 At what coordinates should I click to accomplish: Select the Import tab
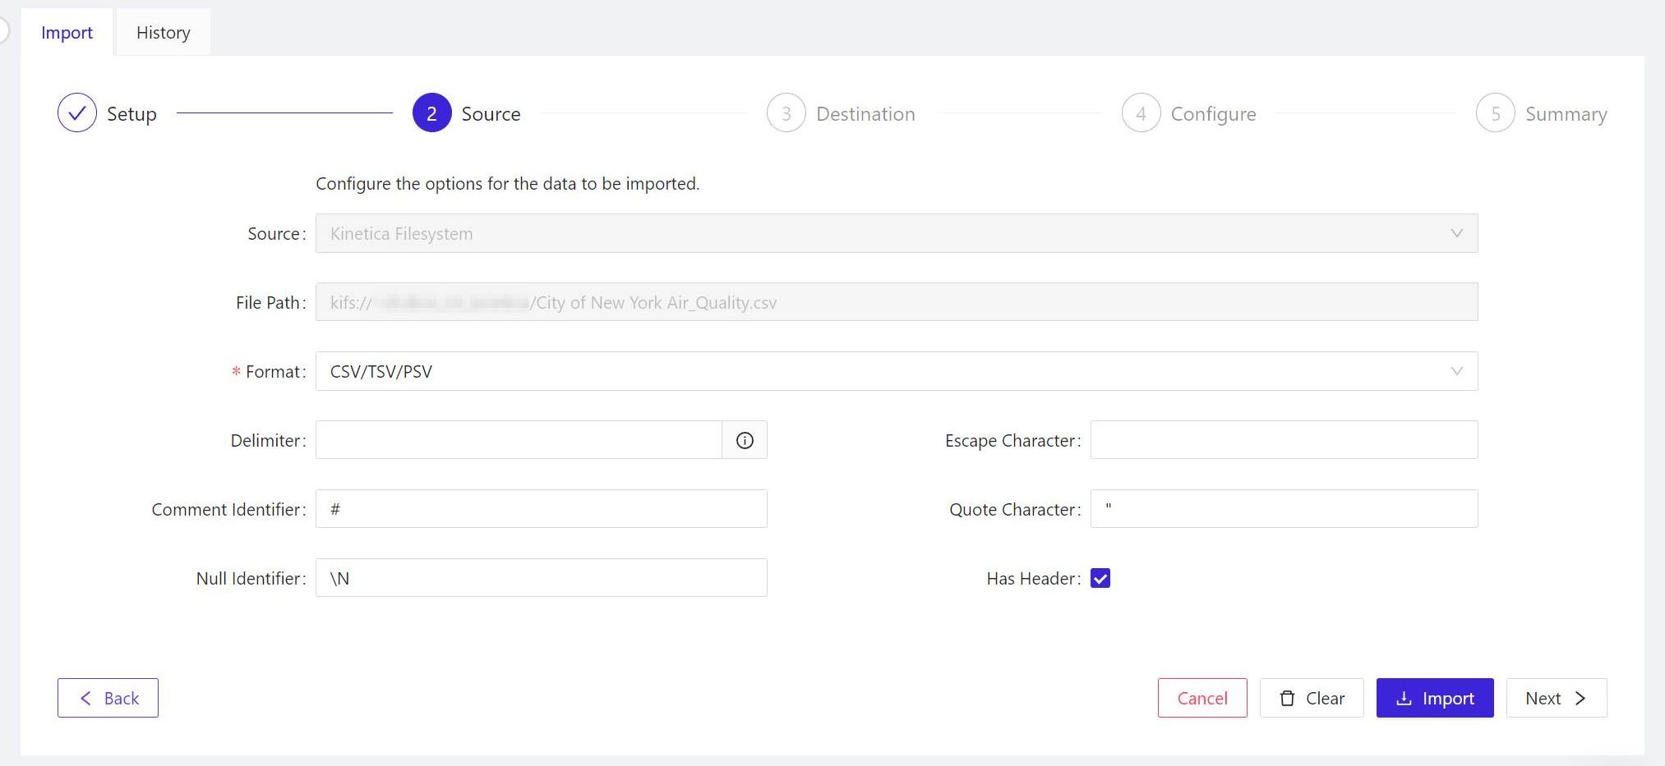pos(67,33)
